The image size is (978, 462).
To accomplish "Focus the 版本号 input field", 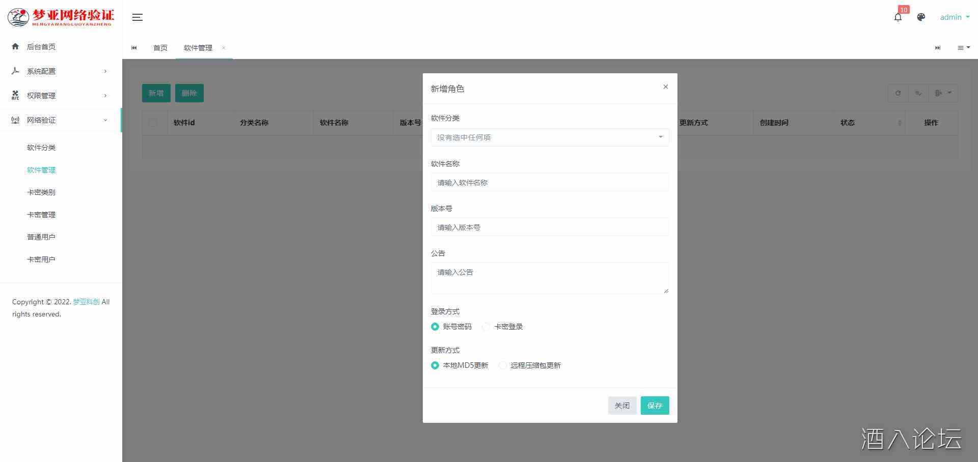I will [x=550, y=227].
